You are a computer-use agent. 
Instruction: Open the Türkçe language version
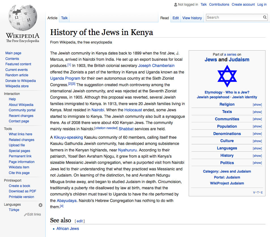[14, 210]
